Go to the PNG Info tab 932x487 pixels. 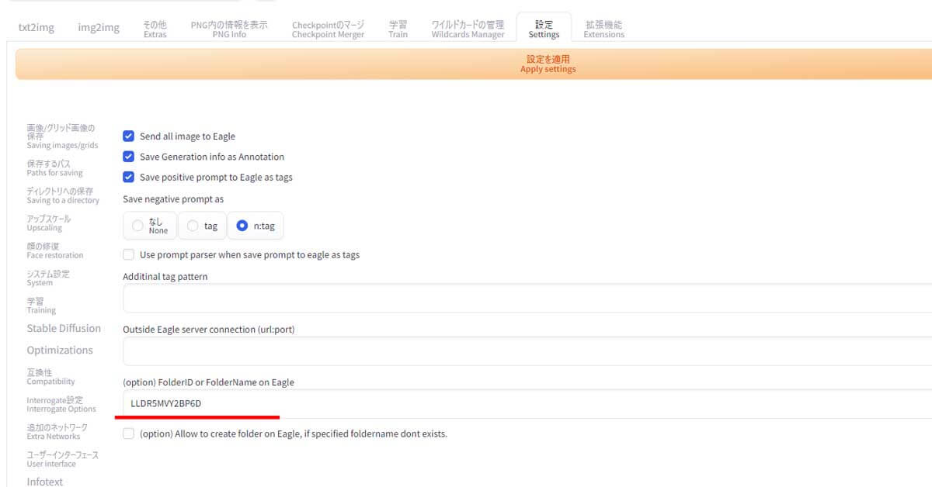coord(228,29)
